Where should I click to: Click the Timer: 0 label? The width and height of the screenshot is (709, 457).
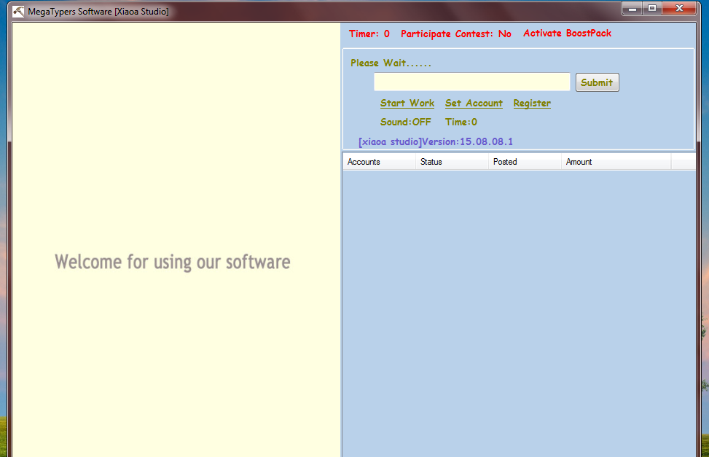[x=369, y=34]
